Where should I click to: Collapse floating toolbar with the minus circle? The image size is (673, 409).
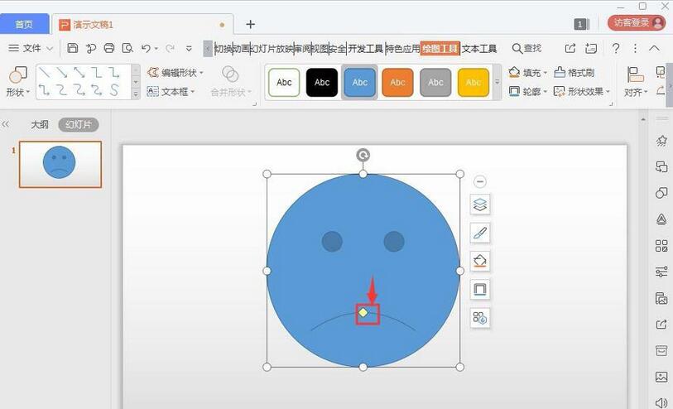click(x=480, y=181)
